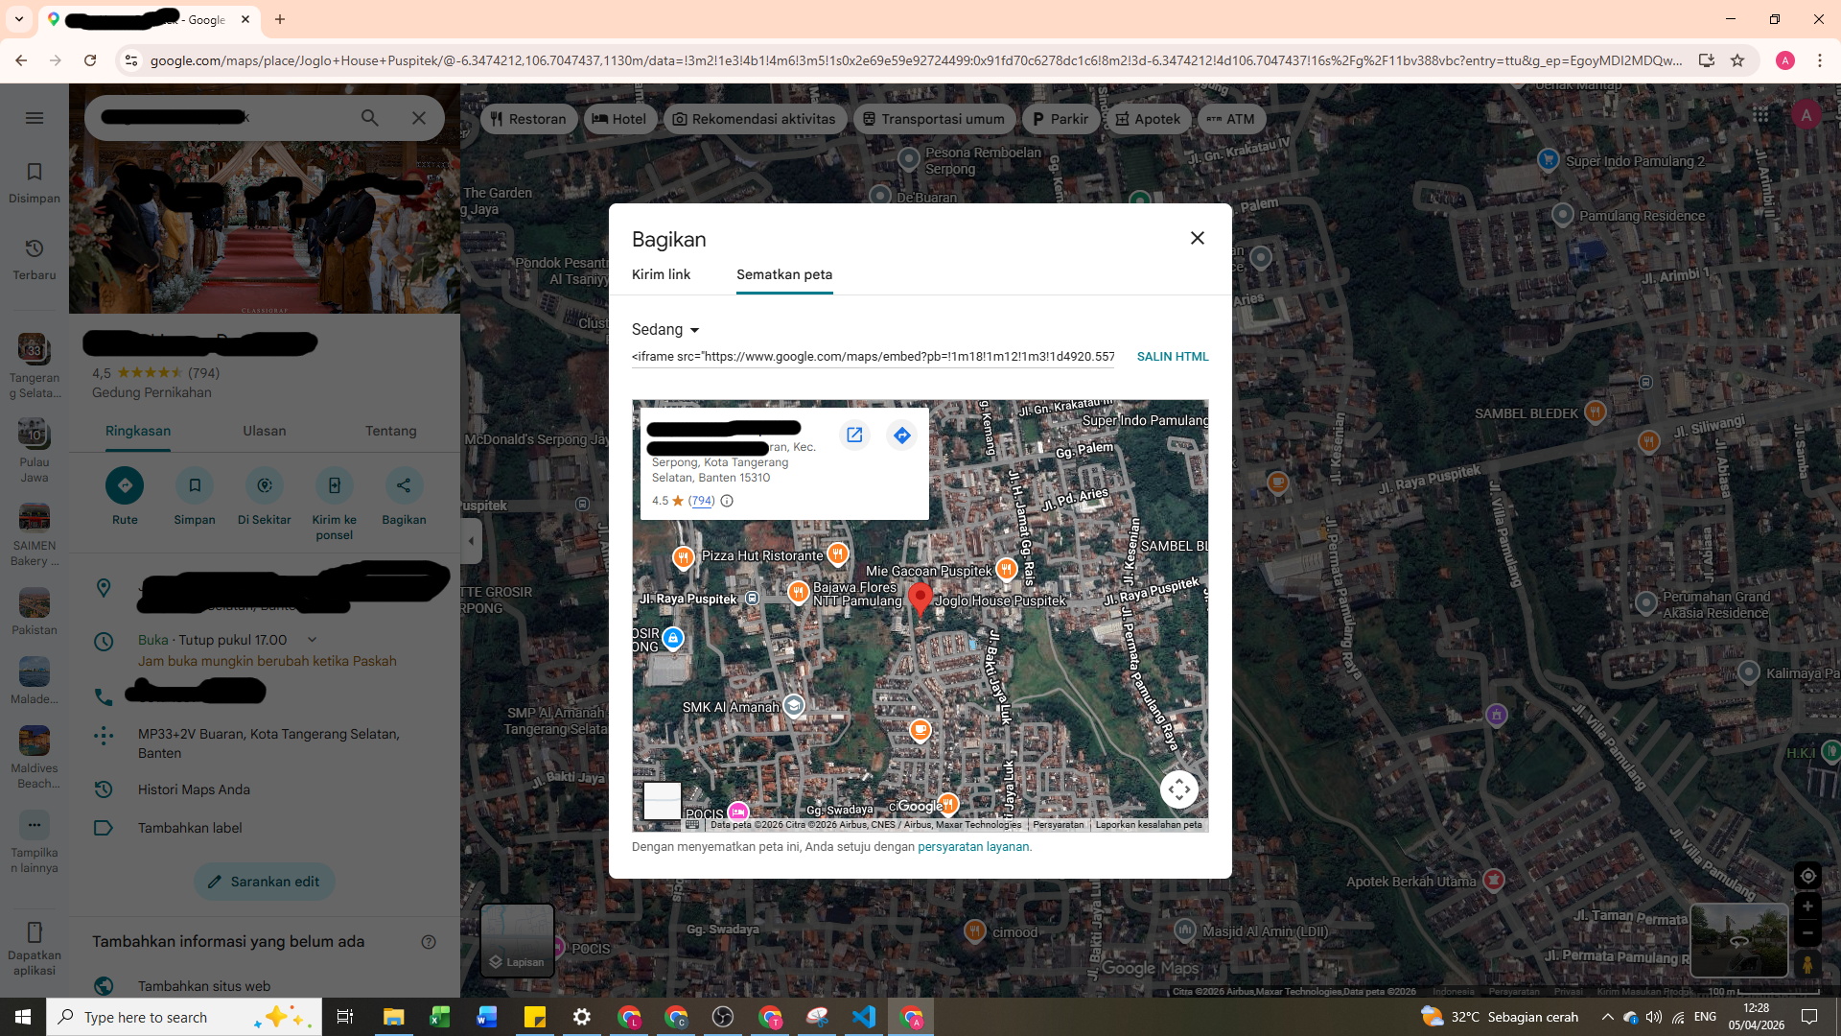The image size is (1841, 1036).
Task: Expand the Sedang size dropdown
Action: (x=666, y=330)
